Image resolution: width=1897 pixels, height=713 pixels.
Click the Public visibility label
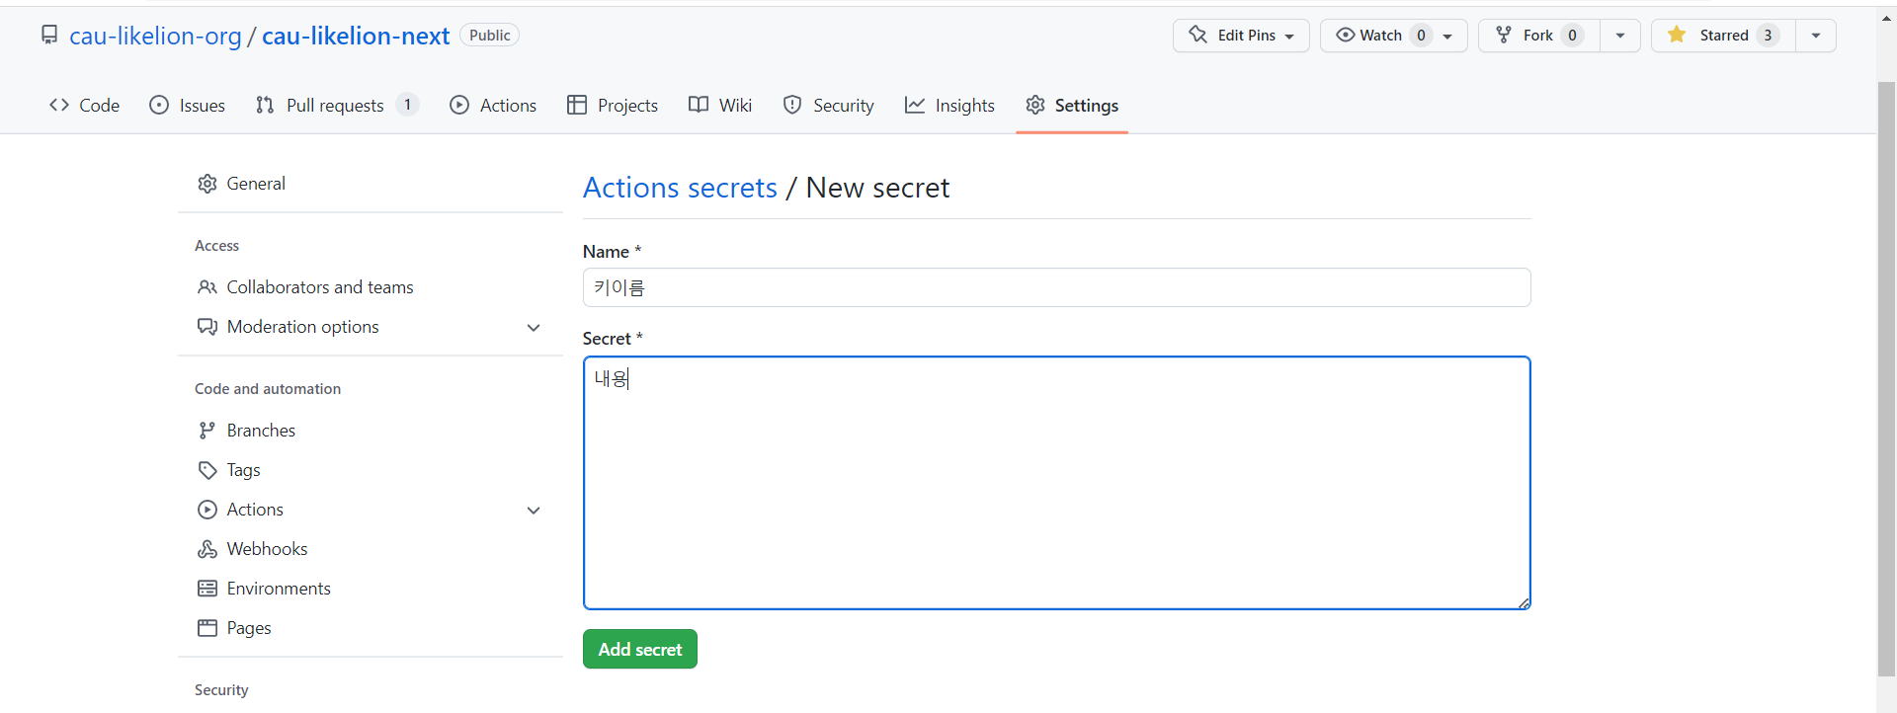pyautogui.click(x=489, y=36)
